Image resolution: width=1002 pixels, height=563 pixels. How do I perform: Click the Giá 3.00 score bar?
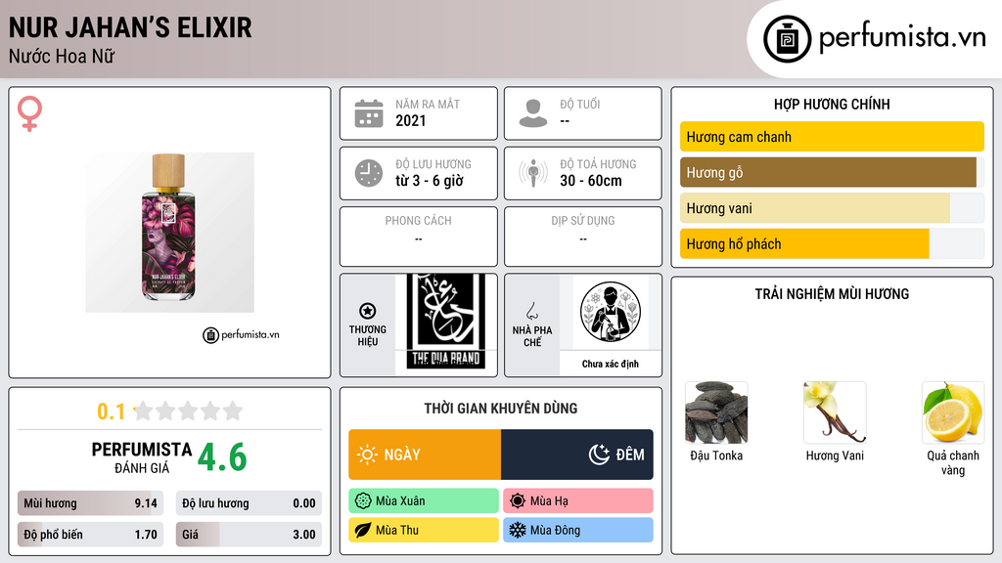click(249, 535)
